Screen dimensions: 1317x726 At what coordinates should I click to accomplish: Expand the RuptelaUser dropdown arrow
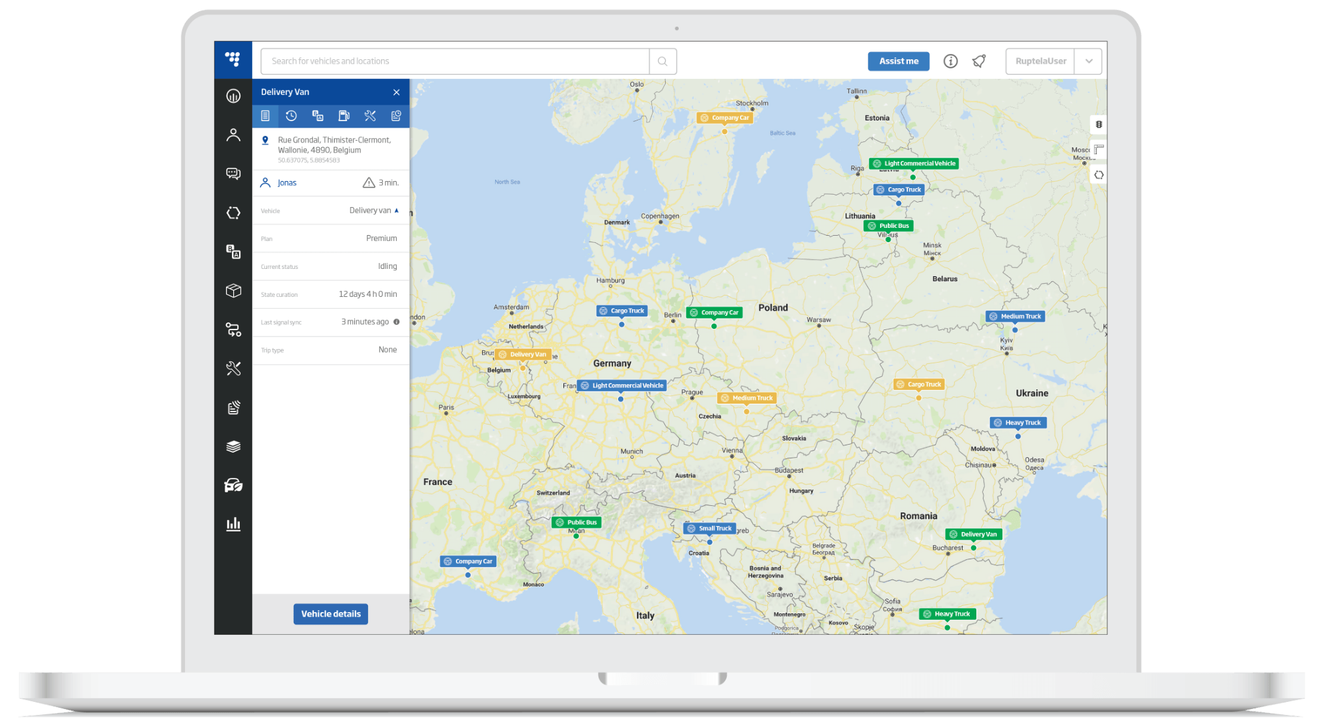point(1089,61)
